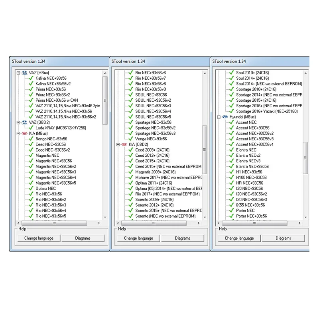Image resolution: width=319 pixels, height=319 pixels.
Task: Open Diagrams in the middle window
Action: point(183,238)
